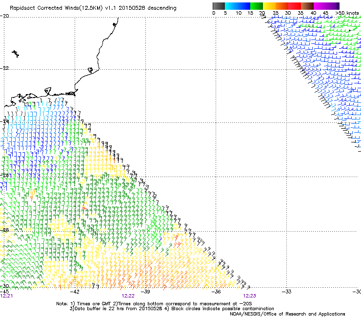Click the -28 latitude axis label
361x317 pixels.
pos(4,230)
